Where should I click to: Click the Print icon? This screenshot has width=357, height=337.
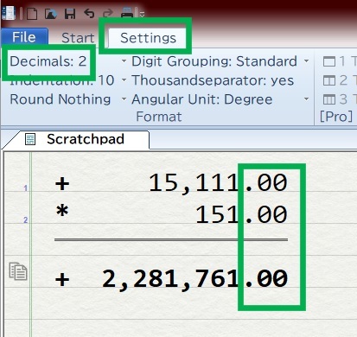[127, 13]
